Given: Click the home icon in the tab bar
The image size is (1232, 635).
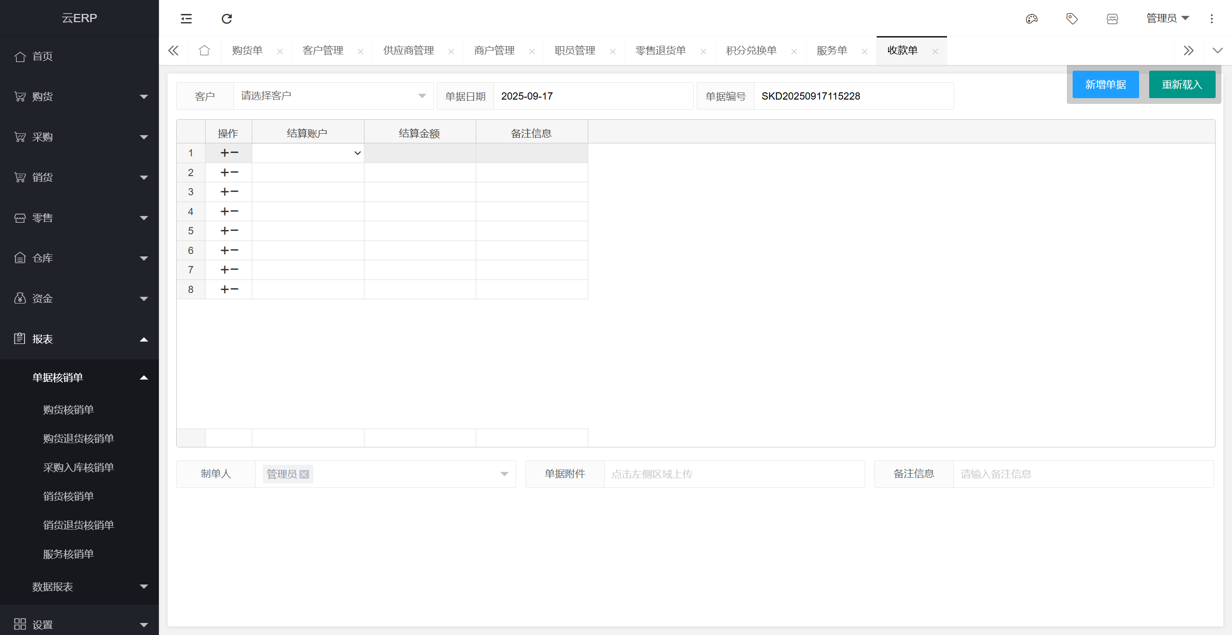Looking at the screenshot, I should point(204,51).
